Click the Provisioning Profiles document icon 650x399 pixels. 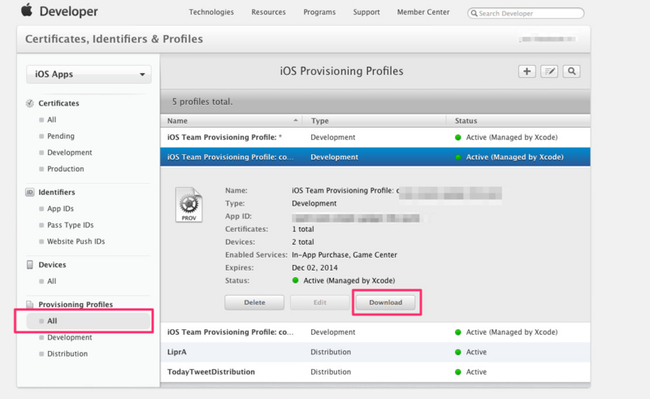click(x=30, y=305)
